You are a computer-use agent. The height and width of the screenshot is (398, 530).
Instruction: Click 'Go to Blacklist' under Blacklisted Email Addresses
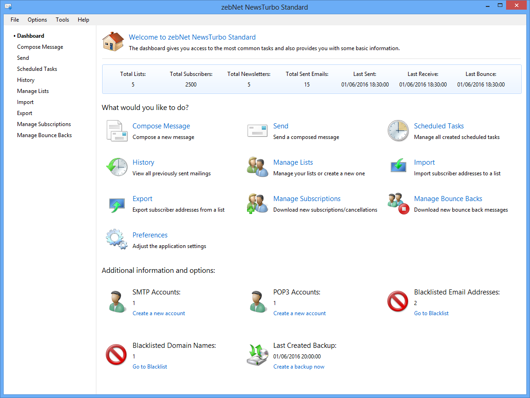431,313
